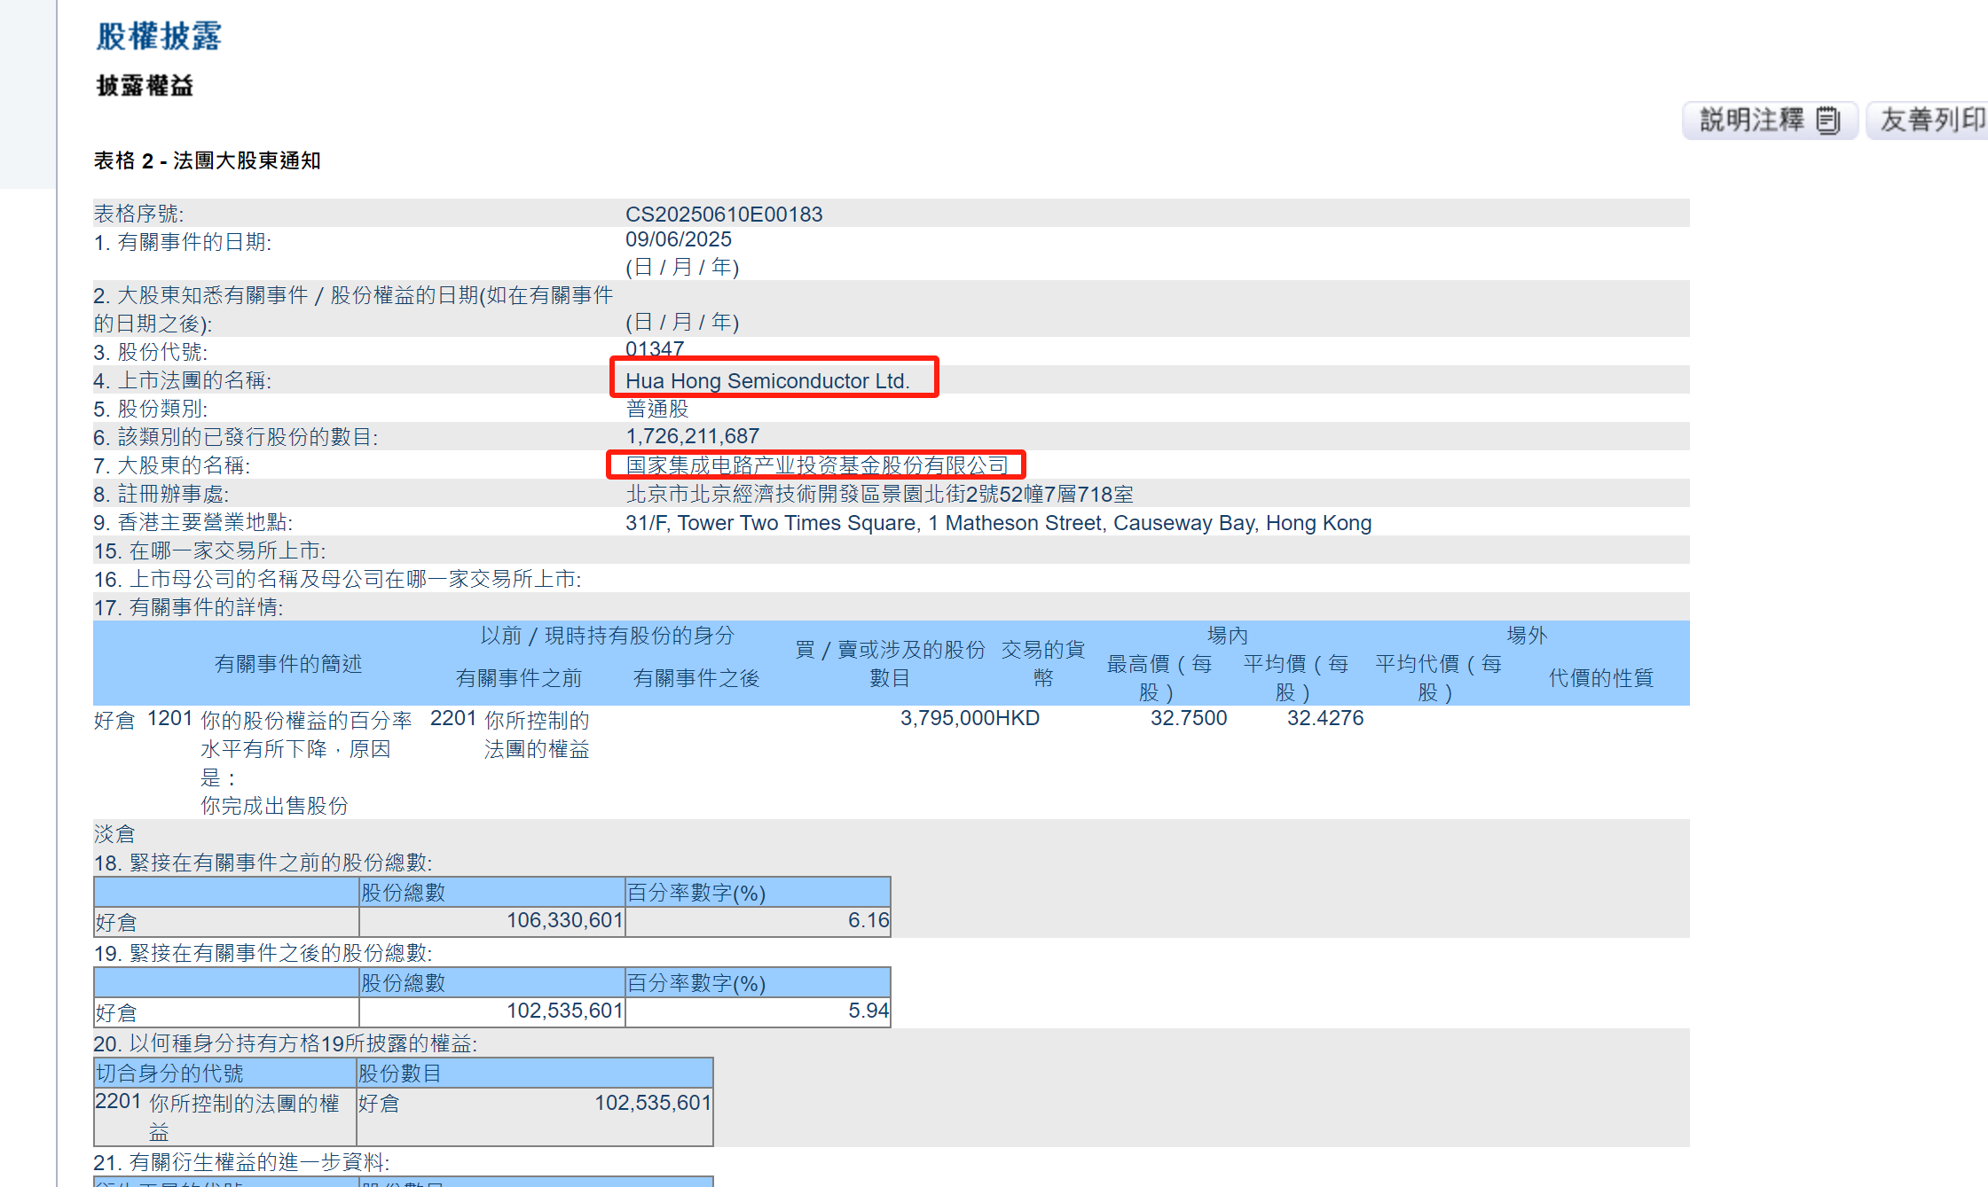Click percentage 6.16 before event
The height and width of the screenshot is (1187, 1988).
[x=868, y=920]
